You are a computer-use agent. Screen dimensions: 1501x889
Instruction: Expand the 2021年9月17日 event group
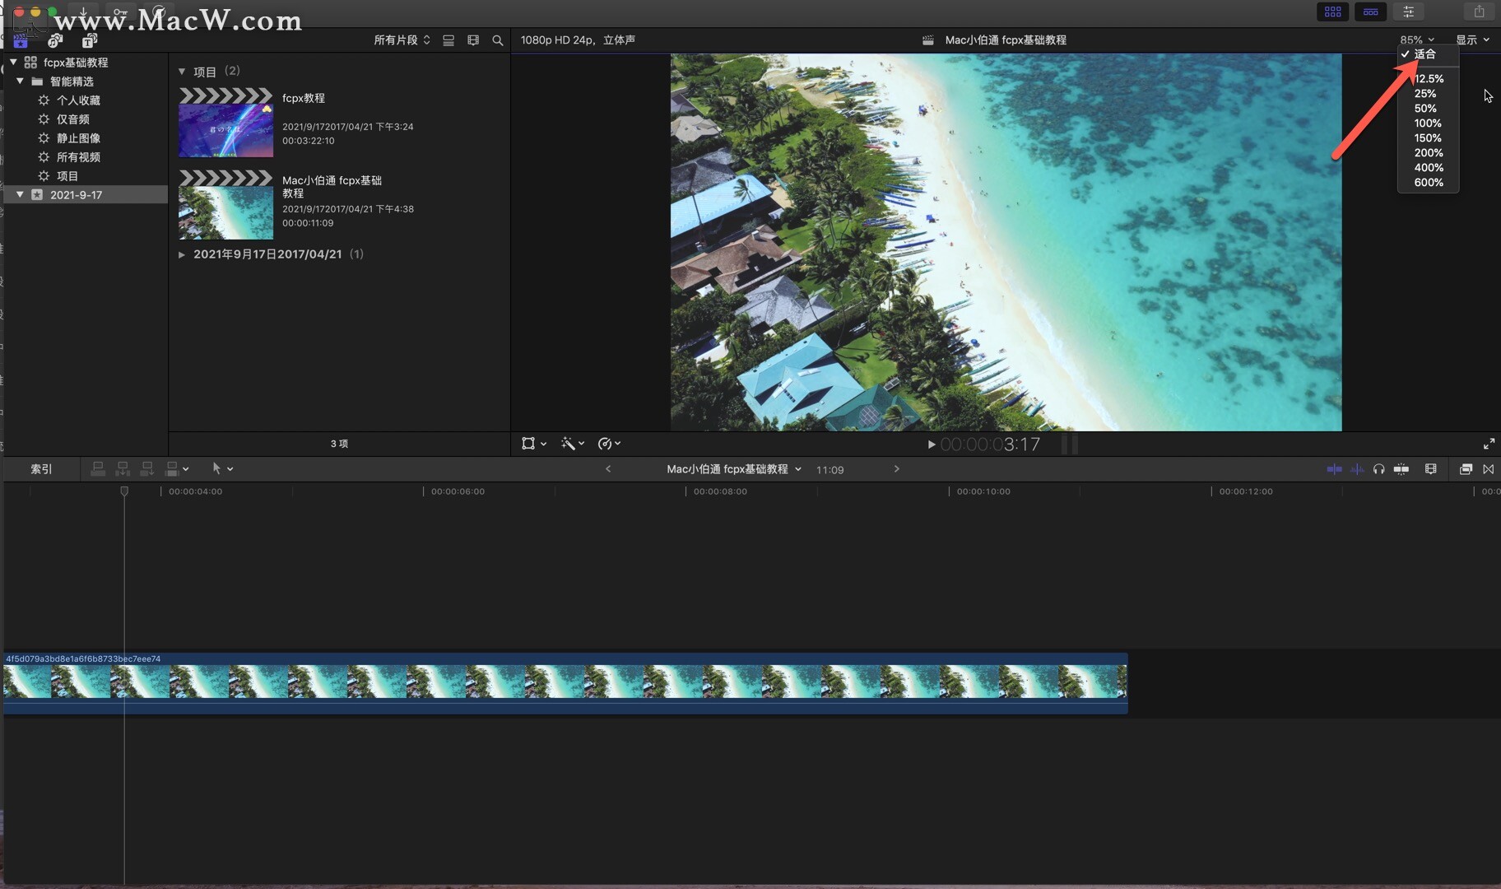(182, 254)
